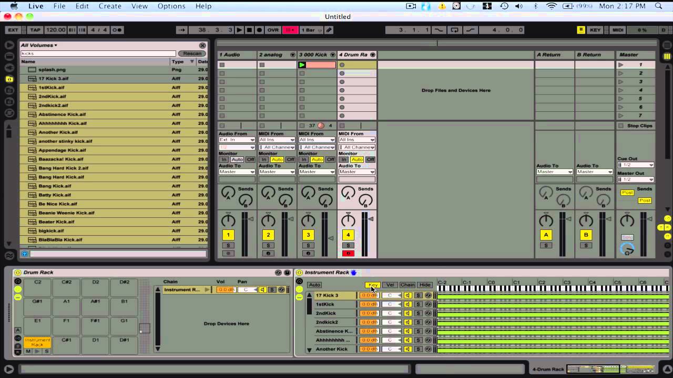673x378 pixels.
Task: Click the hot-swap icon for 1stKick chain
Action: (x=428, y=304)
